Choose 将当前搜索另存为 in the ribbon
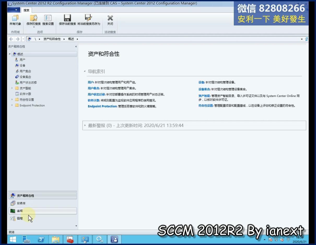The width and height of the screenshot is (316, 245). coord(89,20)
